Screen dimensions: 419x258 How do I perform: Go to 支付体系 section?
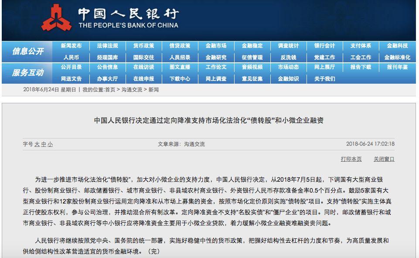click(361, 46)
